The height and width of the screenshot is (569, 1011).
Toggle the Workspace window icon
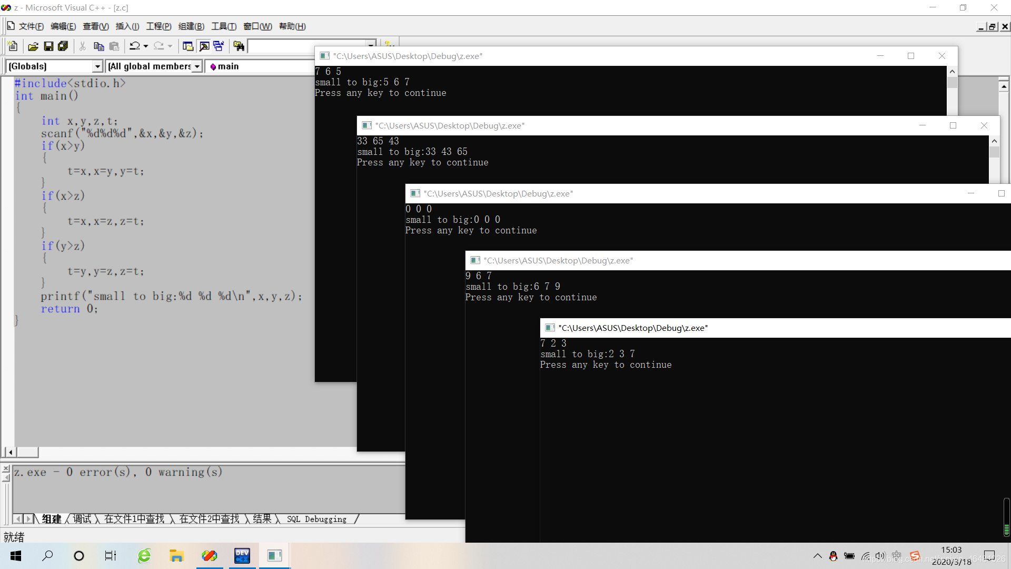point(188,46)
